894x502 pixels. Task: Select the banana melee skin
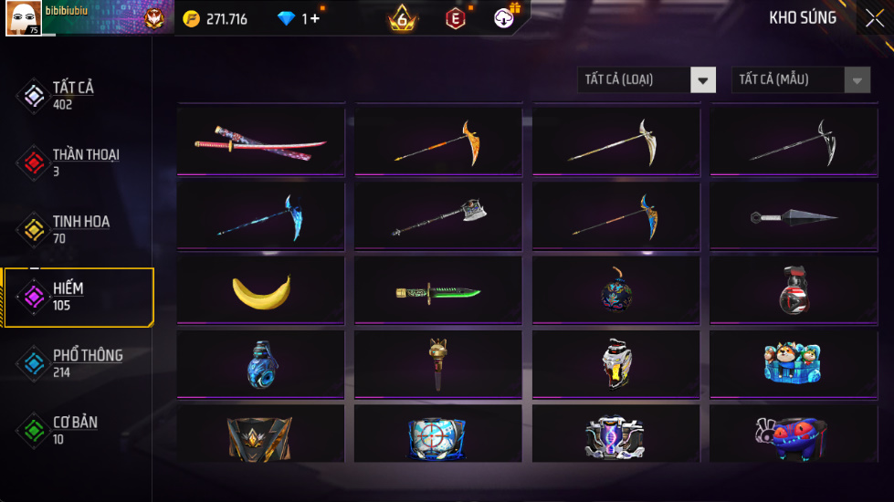tap(261, 290)
